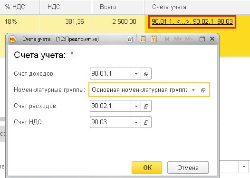This screenshot has width=250, height=178.
Task: Open the Счет доходов item form
Action: click(x=146, y=74)
